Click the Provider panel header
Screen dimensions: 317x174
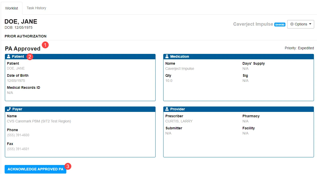(239, 109)
